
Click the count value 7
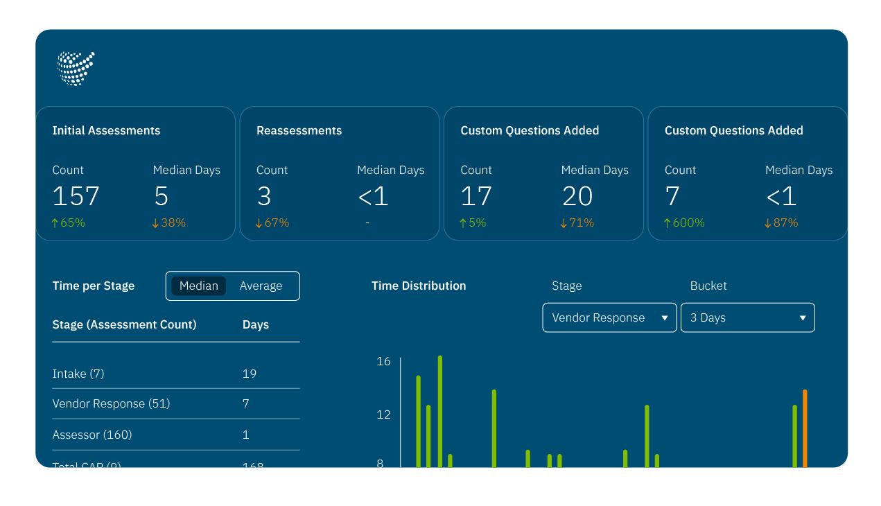tap(672, 196)
